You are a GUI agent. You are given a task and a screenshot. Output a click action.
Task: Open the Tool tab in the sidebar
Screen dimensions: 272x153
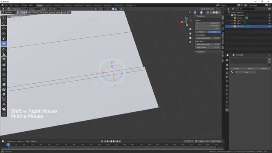pyautogui.click(x=223, y=23)
